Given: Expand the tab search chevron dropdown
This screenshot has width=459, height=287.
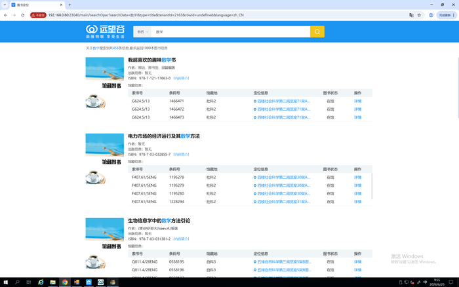Looking at the screenshot, I should point(5,5).
